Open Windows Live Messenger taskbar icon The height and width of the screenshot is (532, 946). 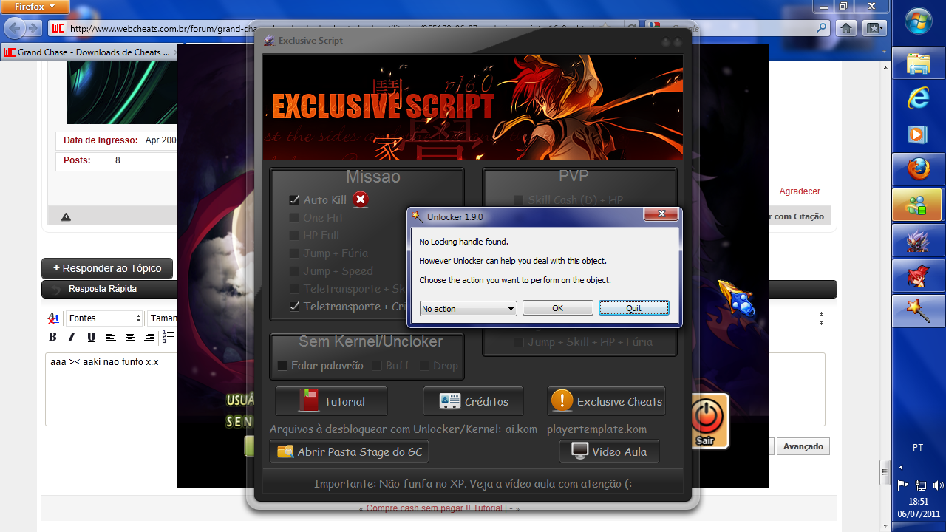[x=919, y=205]
